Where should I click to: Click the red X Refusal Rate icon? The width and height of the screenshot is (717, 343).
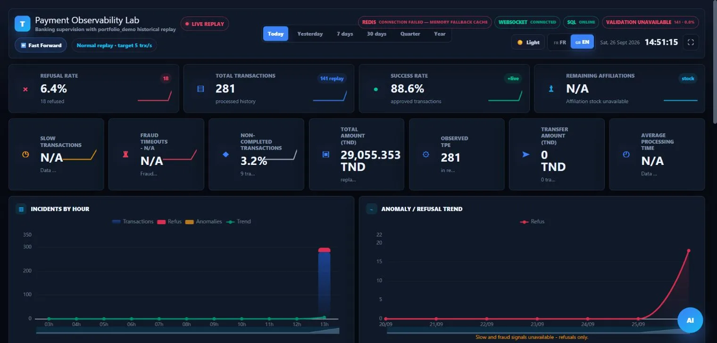point(25,89)
